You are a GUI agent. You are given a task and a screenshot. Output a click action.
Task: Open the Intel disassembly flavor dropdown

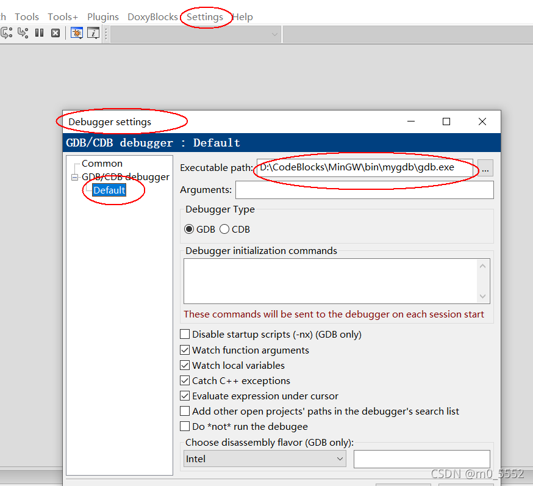point(265,459)
